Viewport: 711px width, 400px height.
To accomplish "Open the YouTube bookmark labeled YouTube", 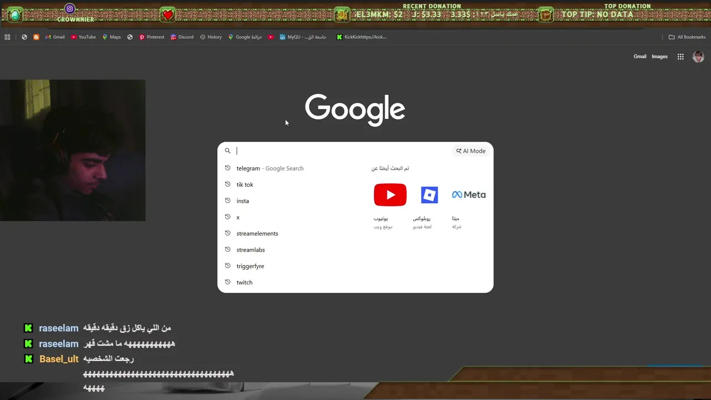I will coord(83,37).
